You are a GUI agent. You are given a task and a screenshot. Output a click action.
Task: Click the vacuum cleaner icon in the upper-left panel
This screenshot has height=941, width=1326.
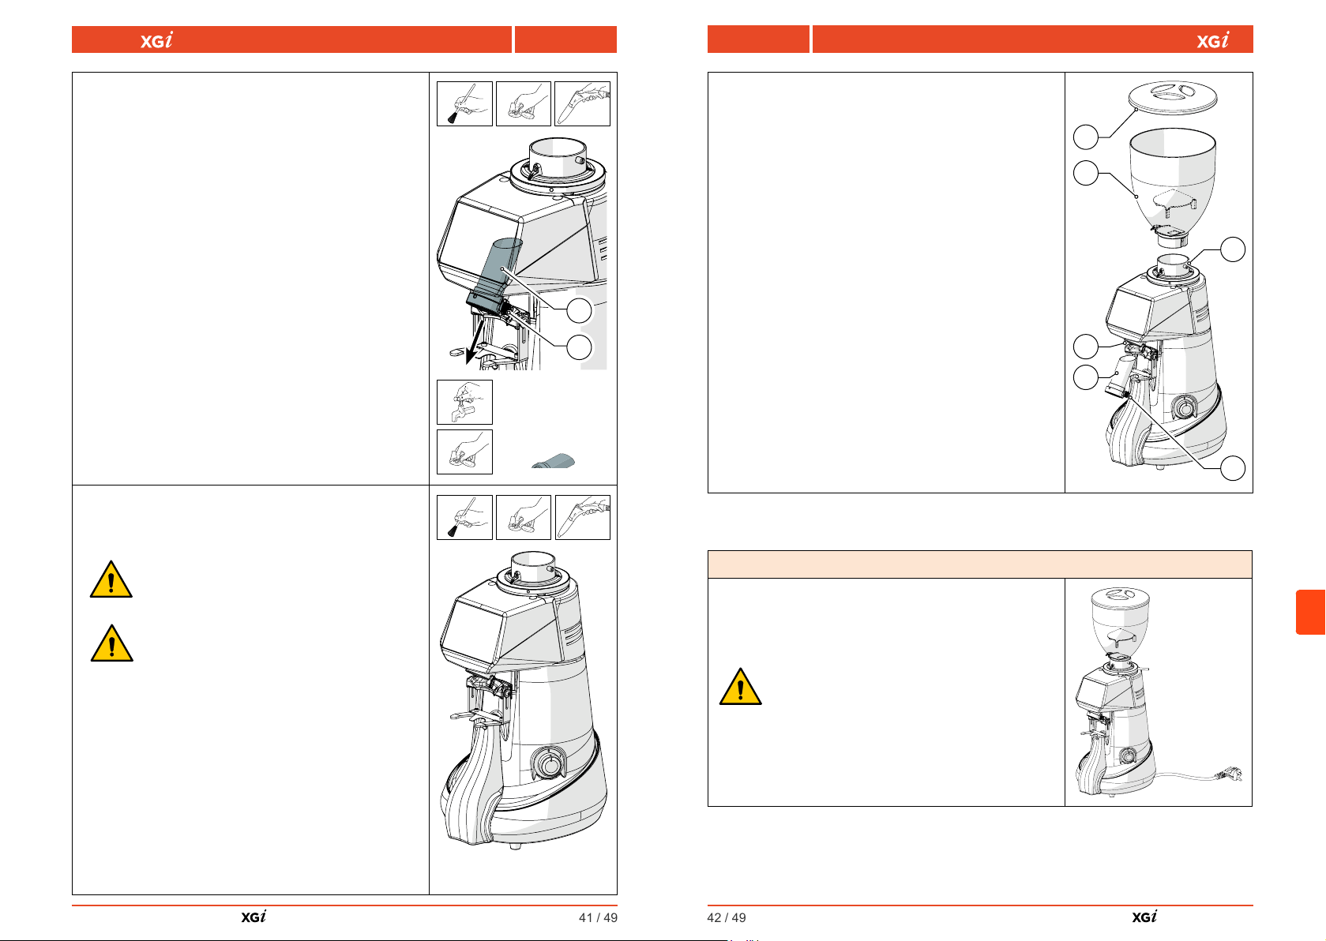(583, 103)
